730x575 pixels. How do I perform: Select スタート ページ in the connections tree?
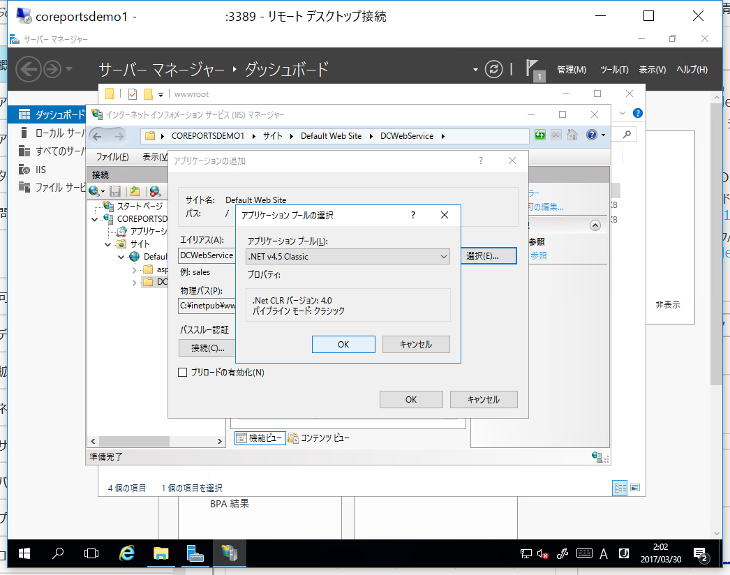(139, 207)
